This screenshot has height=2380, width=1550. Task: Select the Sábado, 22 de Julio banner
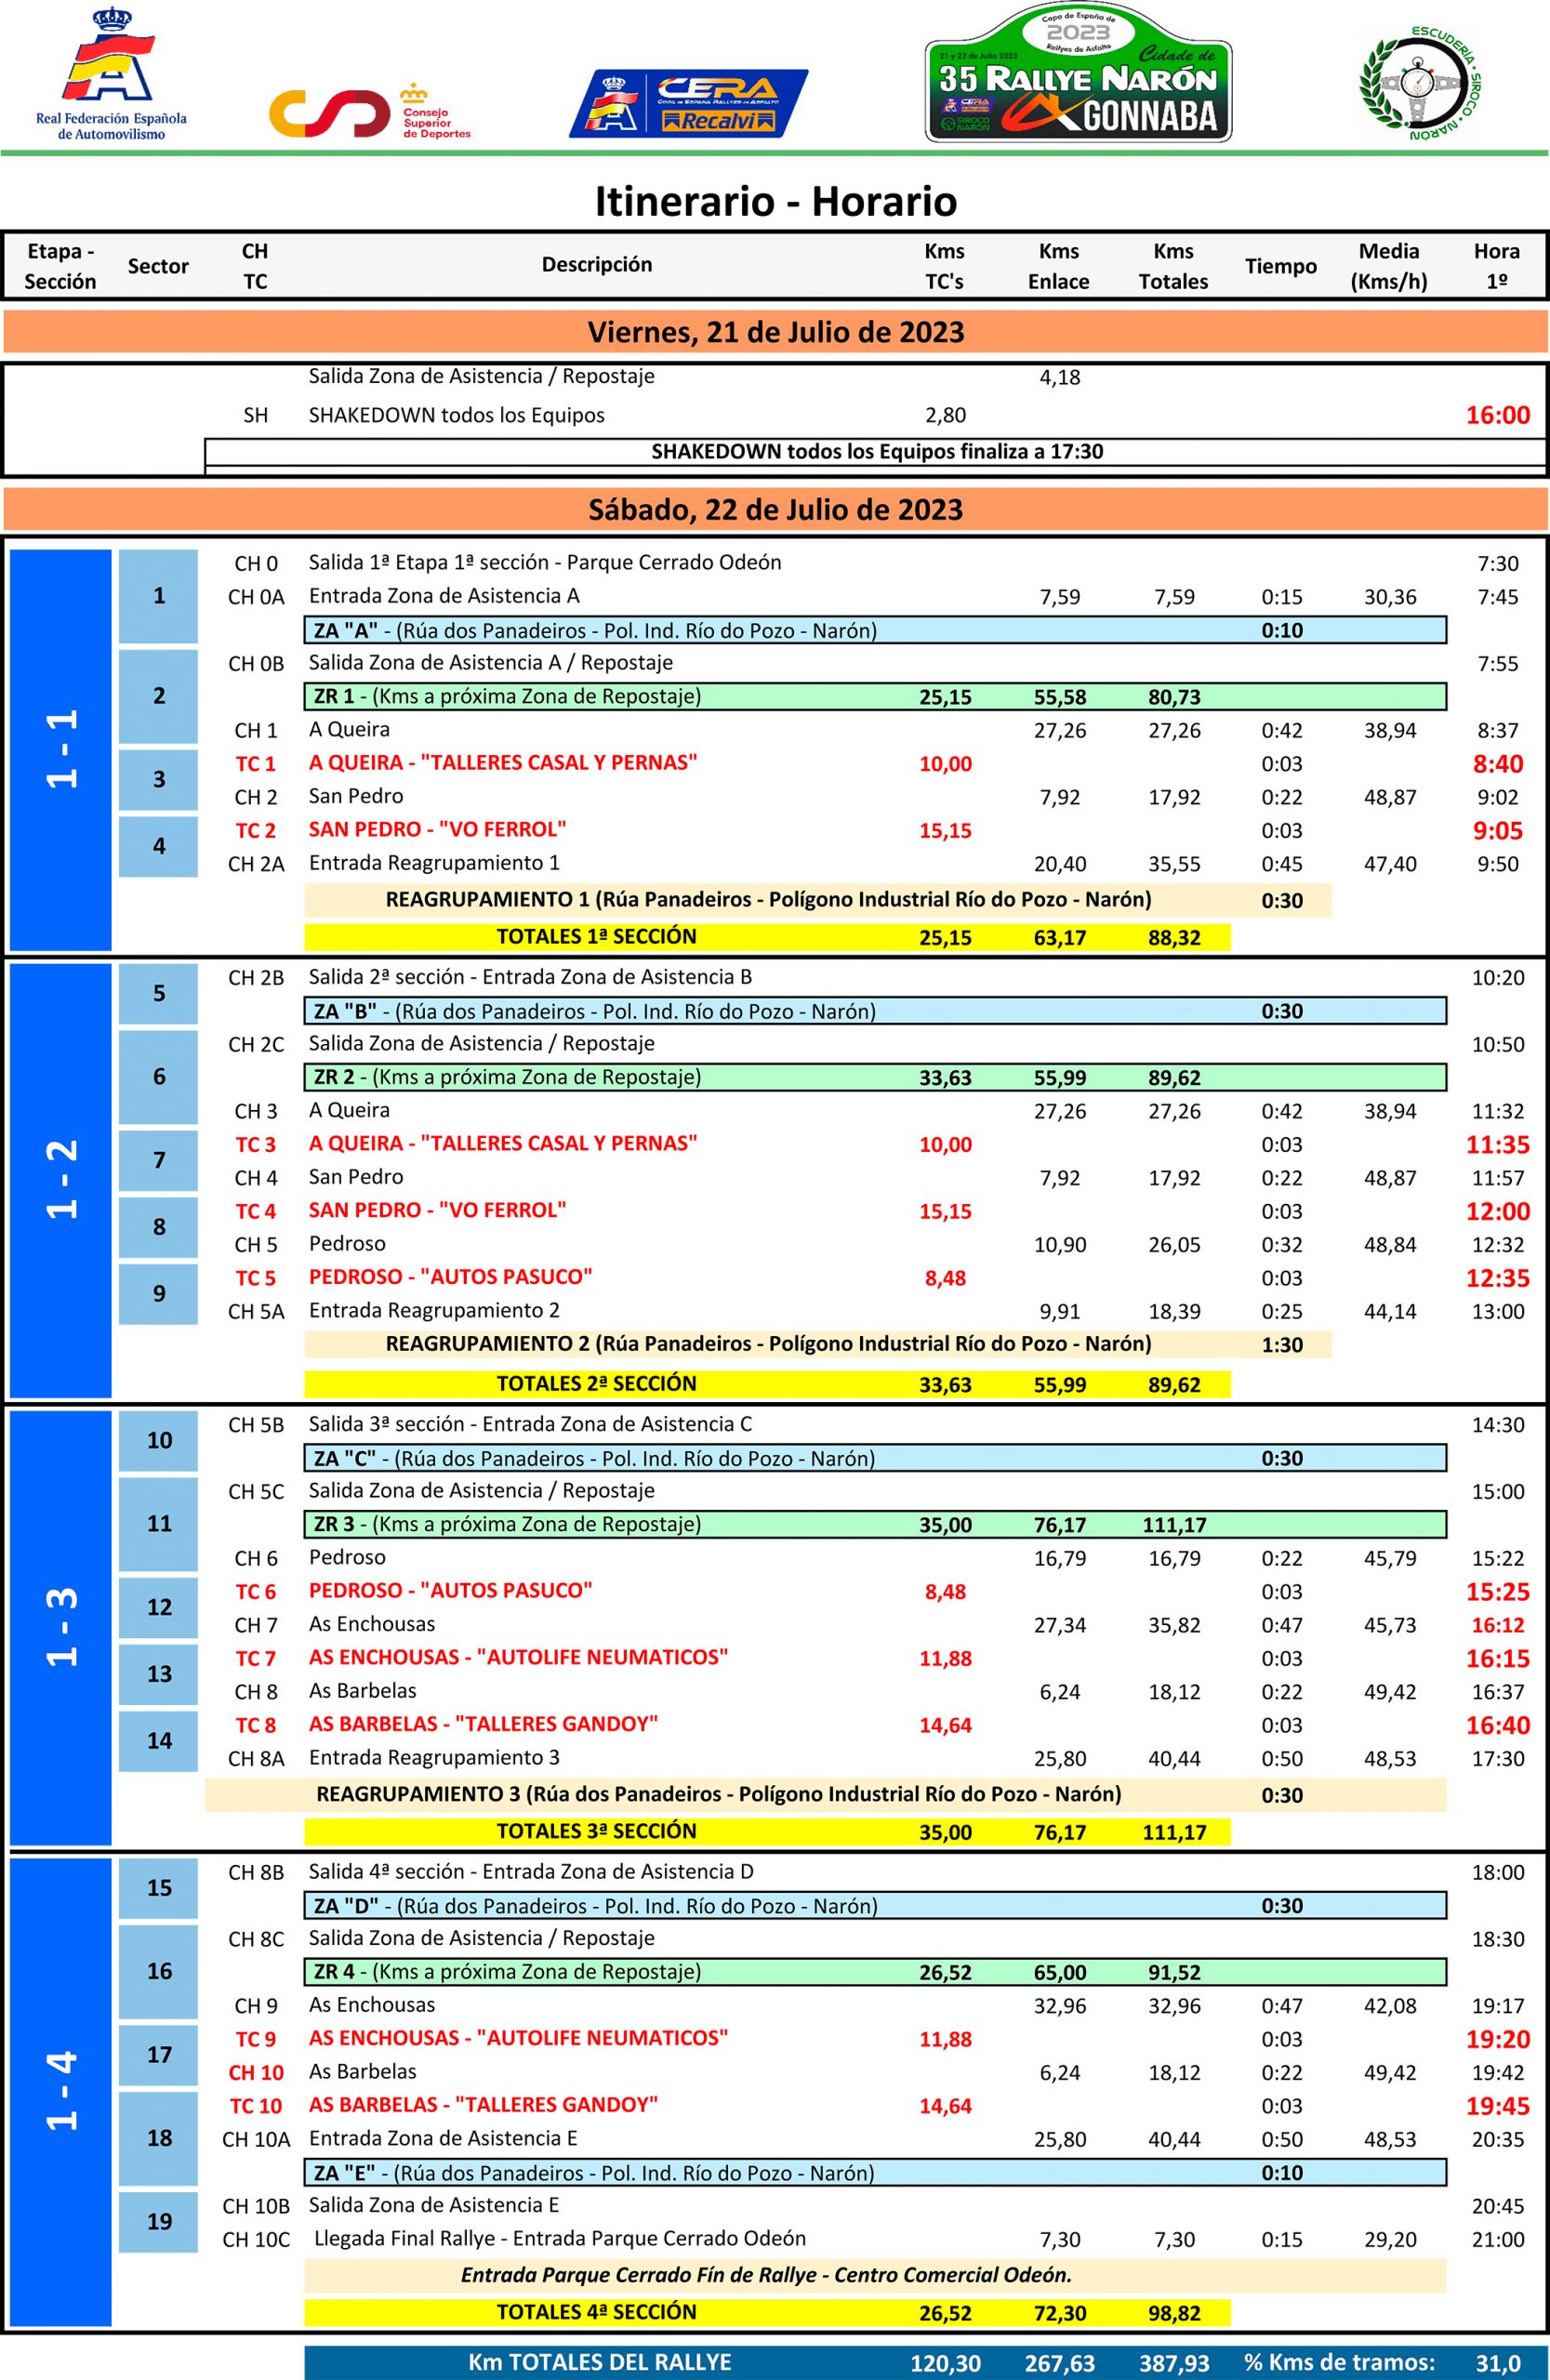[x=775, y=510]
